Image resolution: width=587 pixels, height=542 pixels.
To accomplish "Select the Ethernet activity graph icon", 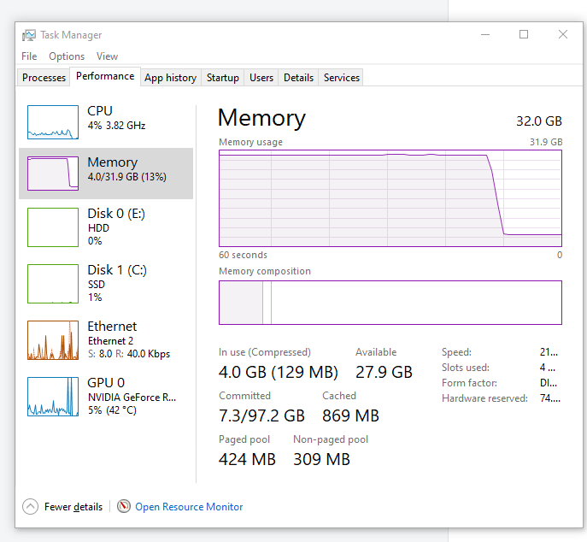I will click(x=53, y=339).
